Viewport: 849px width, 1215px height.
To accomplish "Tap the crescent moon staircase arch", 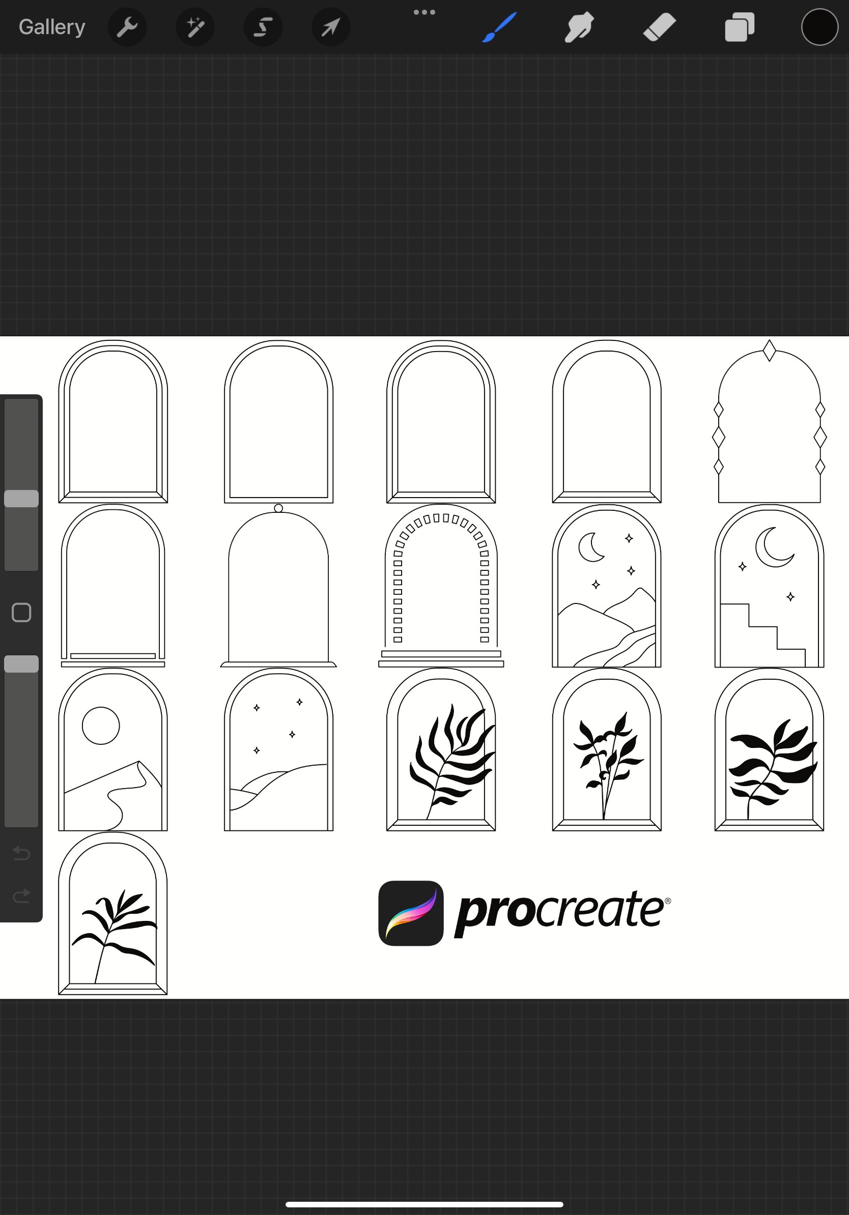I will tap(769, 585).
